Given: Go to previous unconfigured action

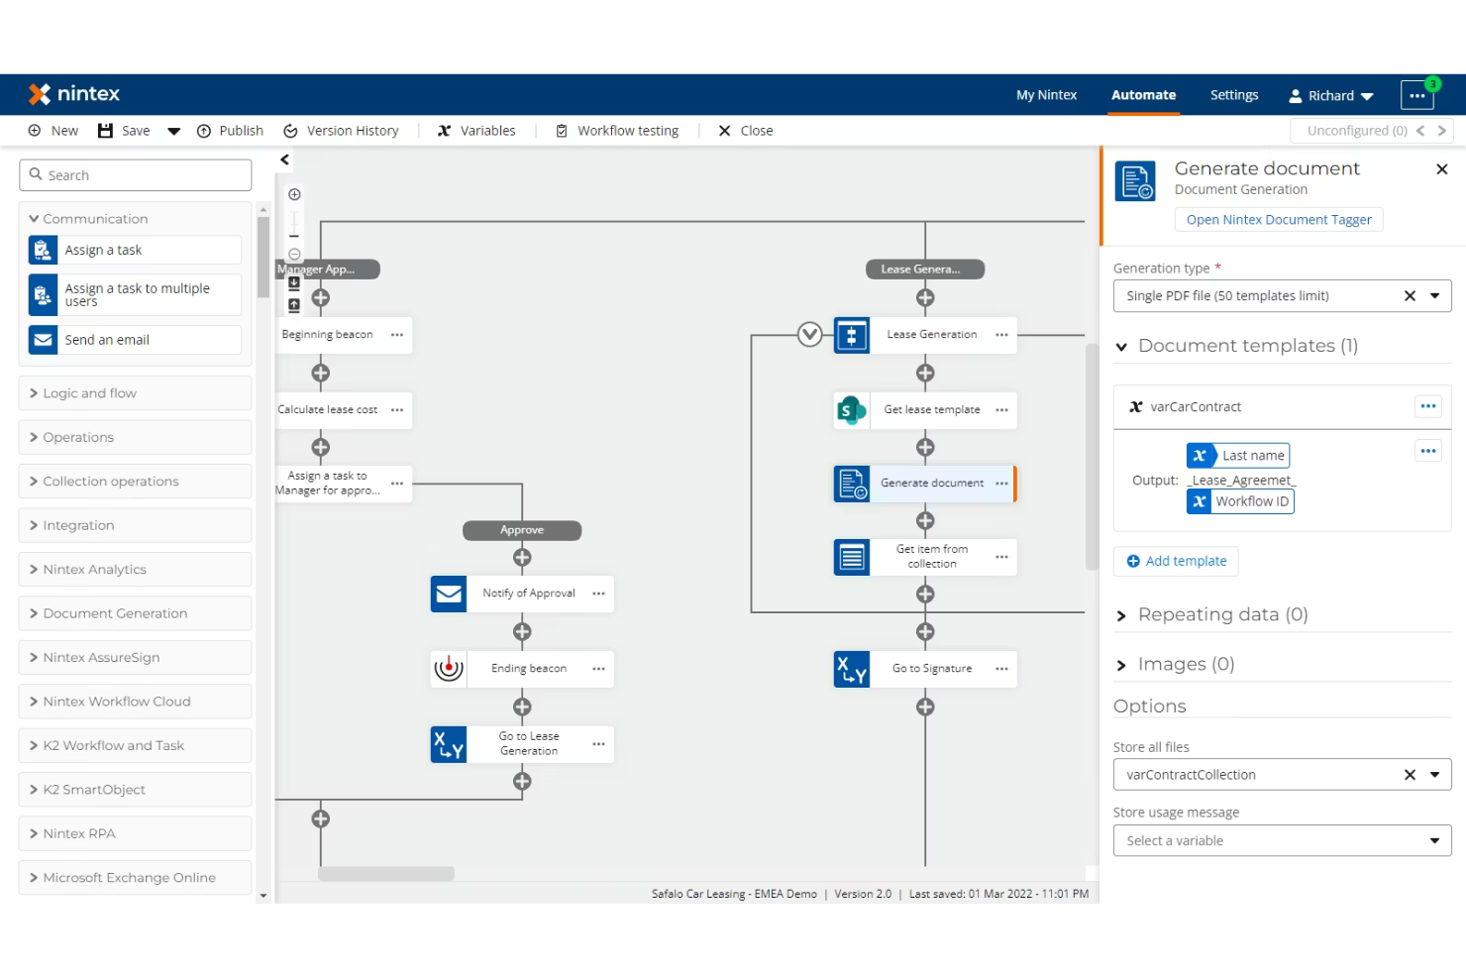Looking at the screenshot, I should [1420, 131].
